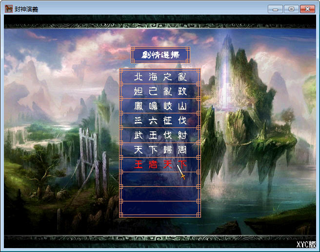Click the 封神演義 horse window icon
Viewport: 320px width, 252px height.
(x=9, y=9)
